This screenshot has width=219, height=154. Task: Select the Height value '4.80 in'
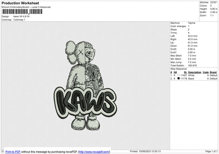click(214, 9)
